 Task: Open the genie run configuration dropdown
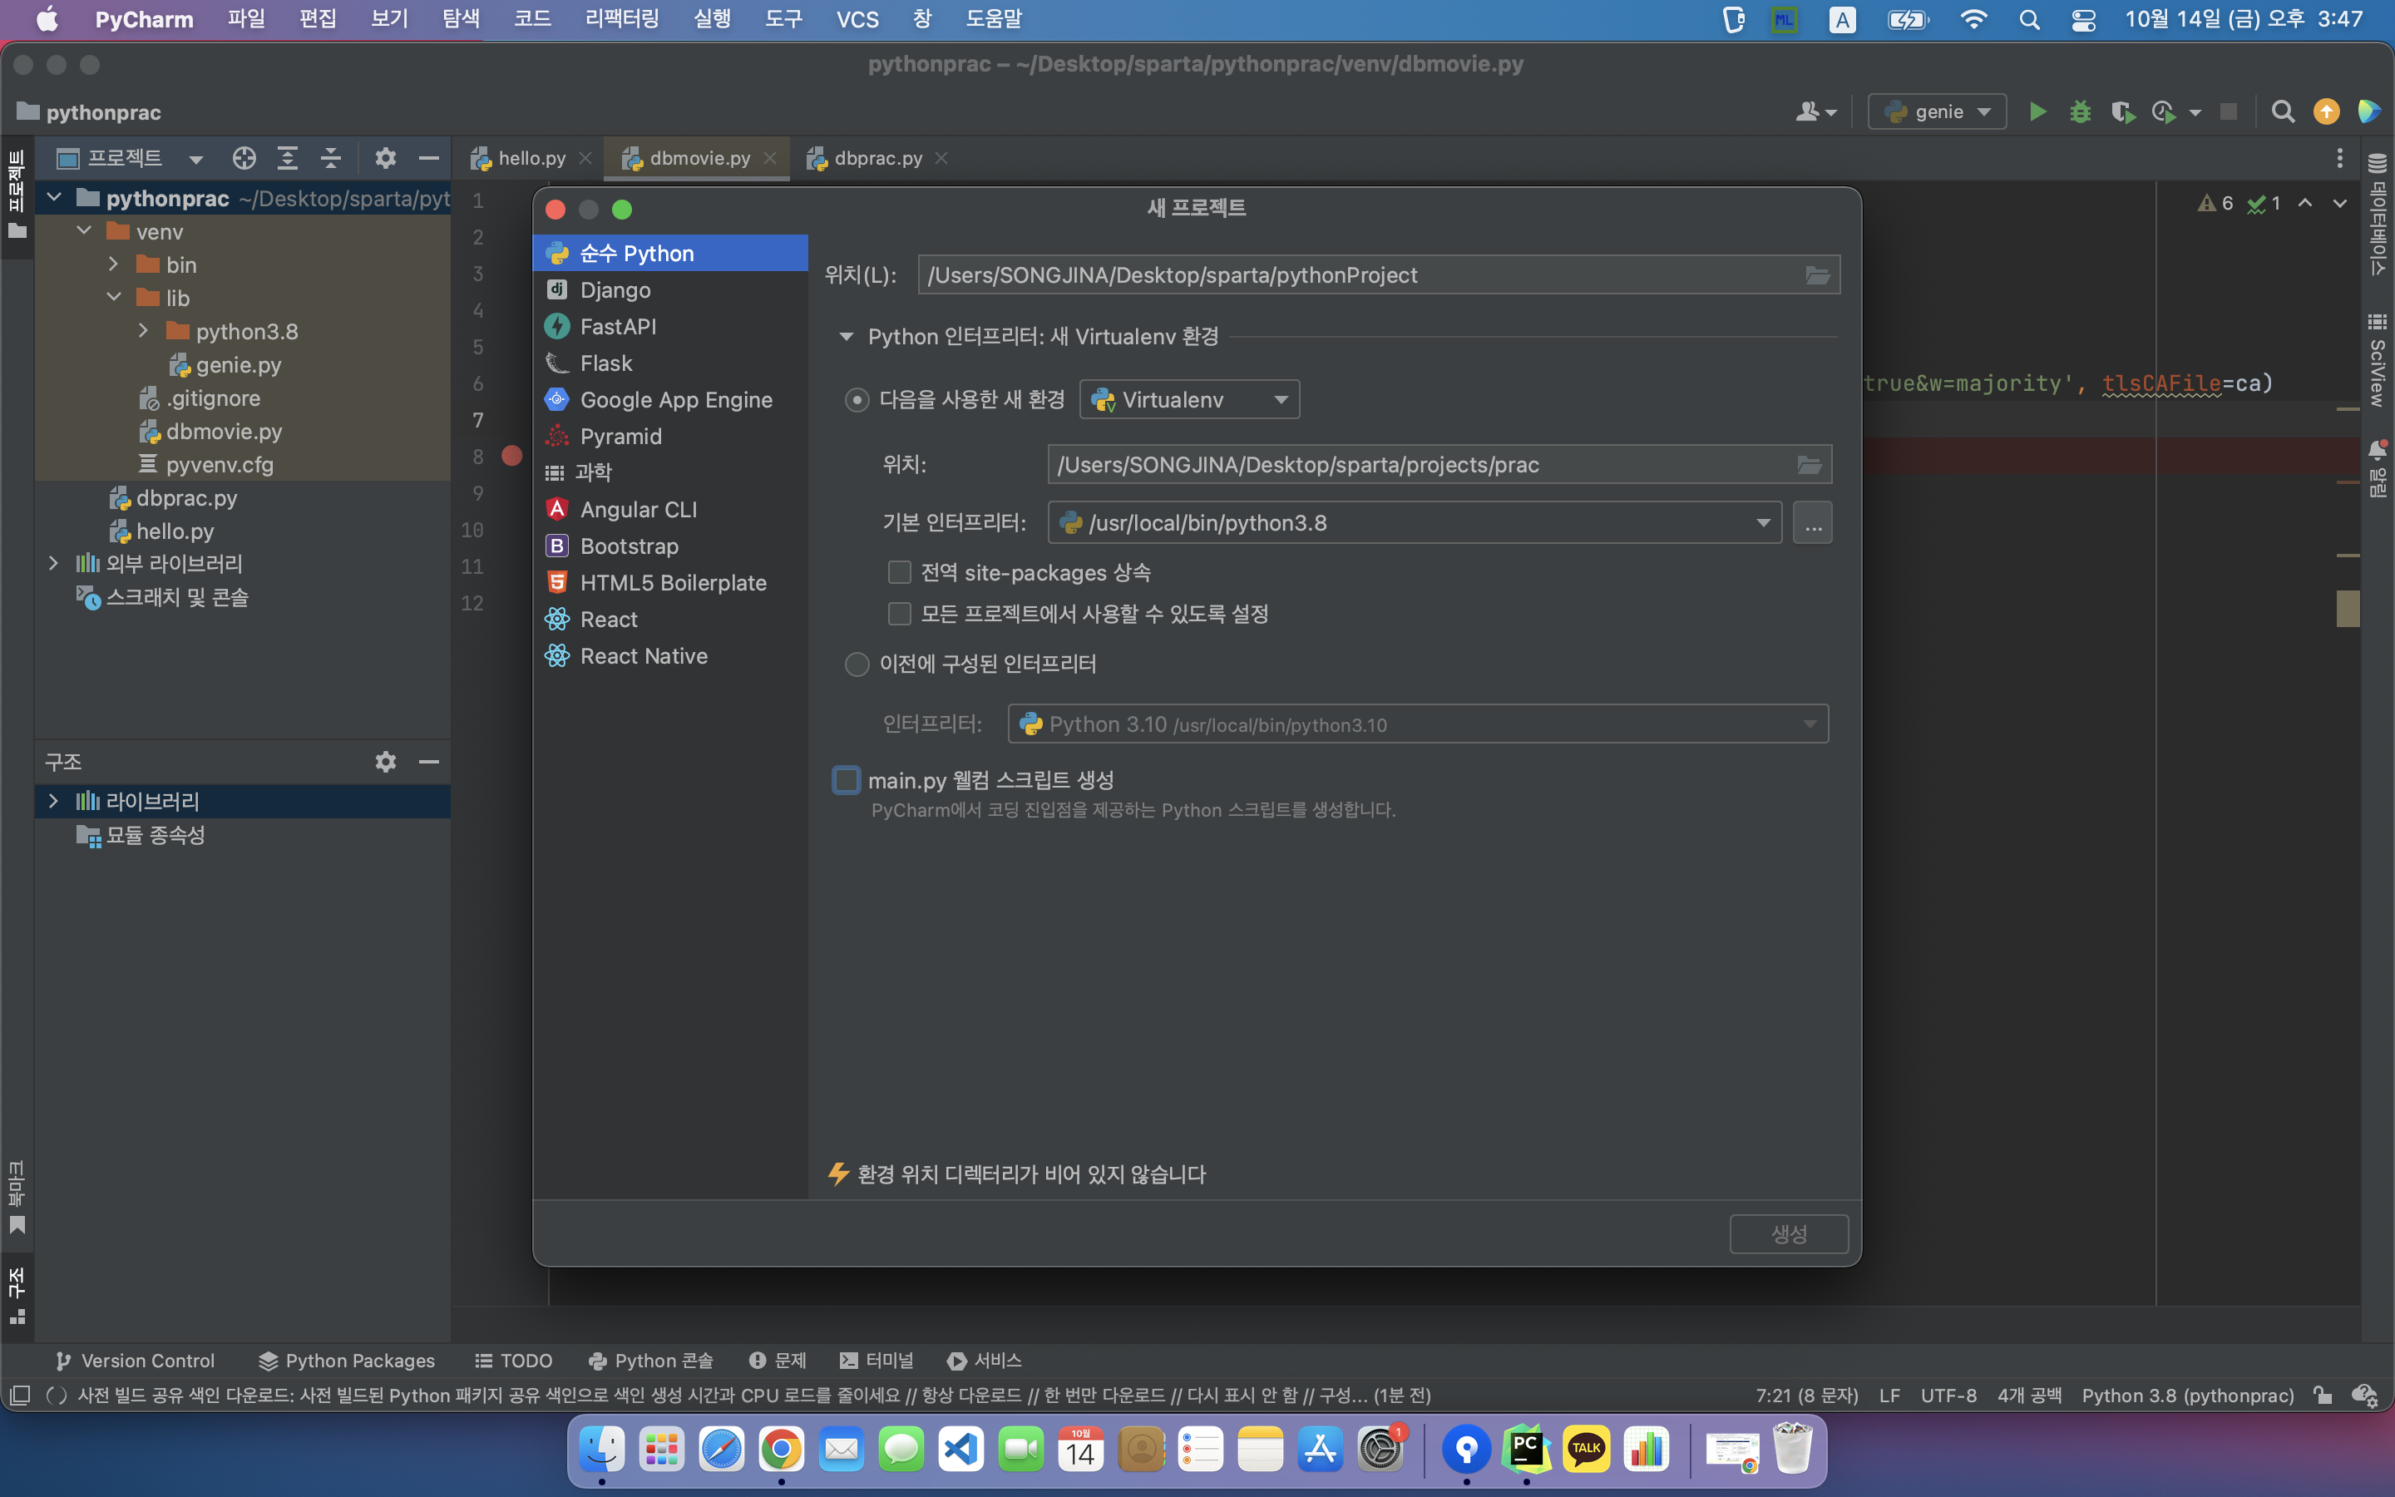(x=1937, y=112)
